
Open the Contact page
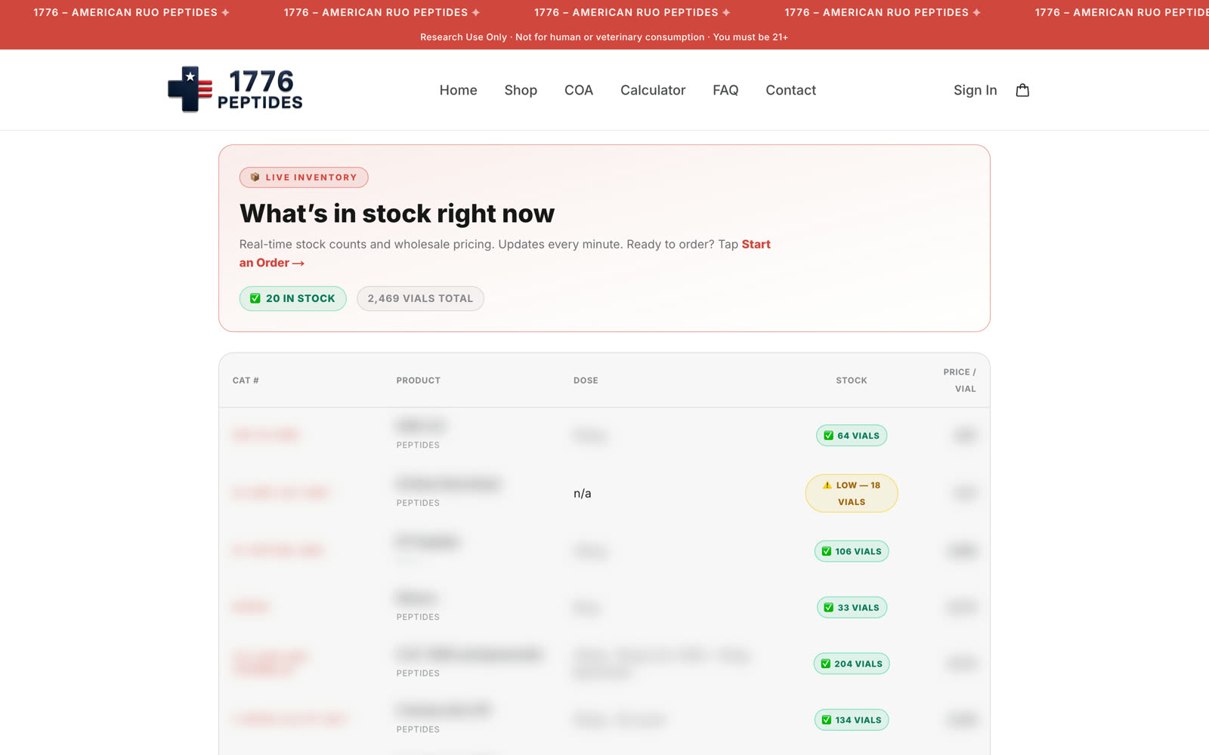click(790, 90)
